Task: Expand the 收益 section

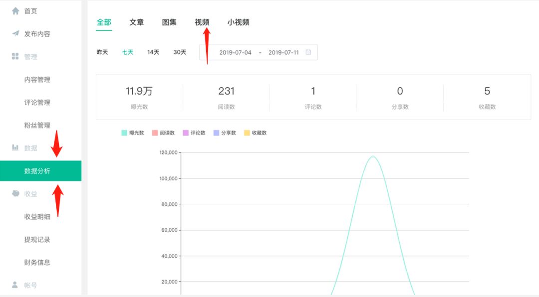Action: coord(30,194)
